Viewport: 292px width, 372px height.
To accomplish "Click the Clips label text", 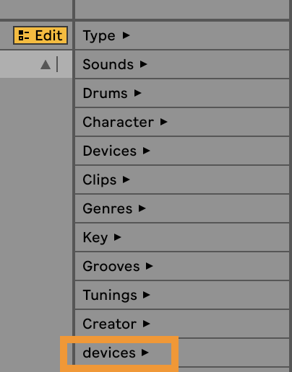I will pos(100,180).
